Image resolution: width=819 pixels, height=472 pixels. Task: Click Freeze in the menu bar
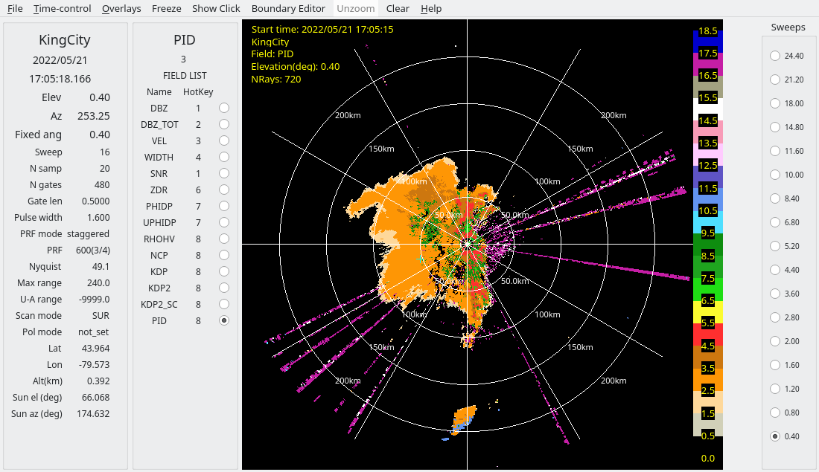[166, 9]
